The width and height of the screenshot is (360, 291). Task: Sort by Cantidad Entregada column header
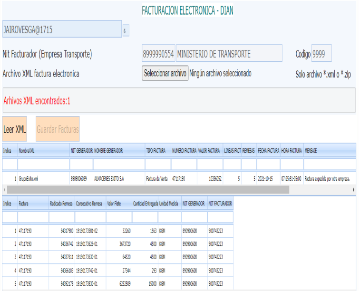coord(145,204)
